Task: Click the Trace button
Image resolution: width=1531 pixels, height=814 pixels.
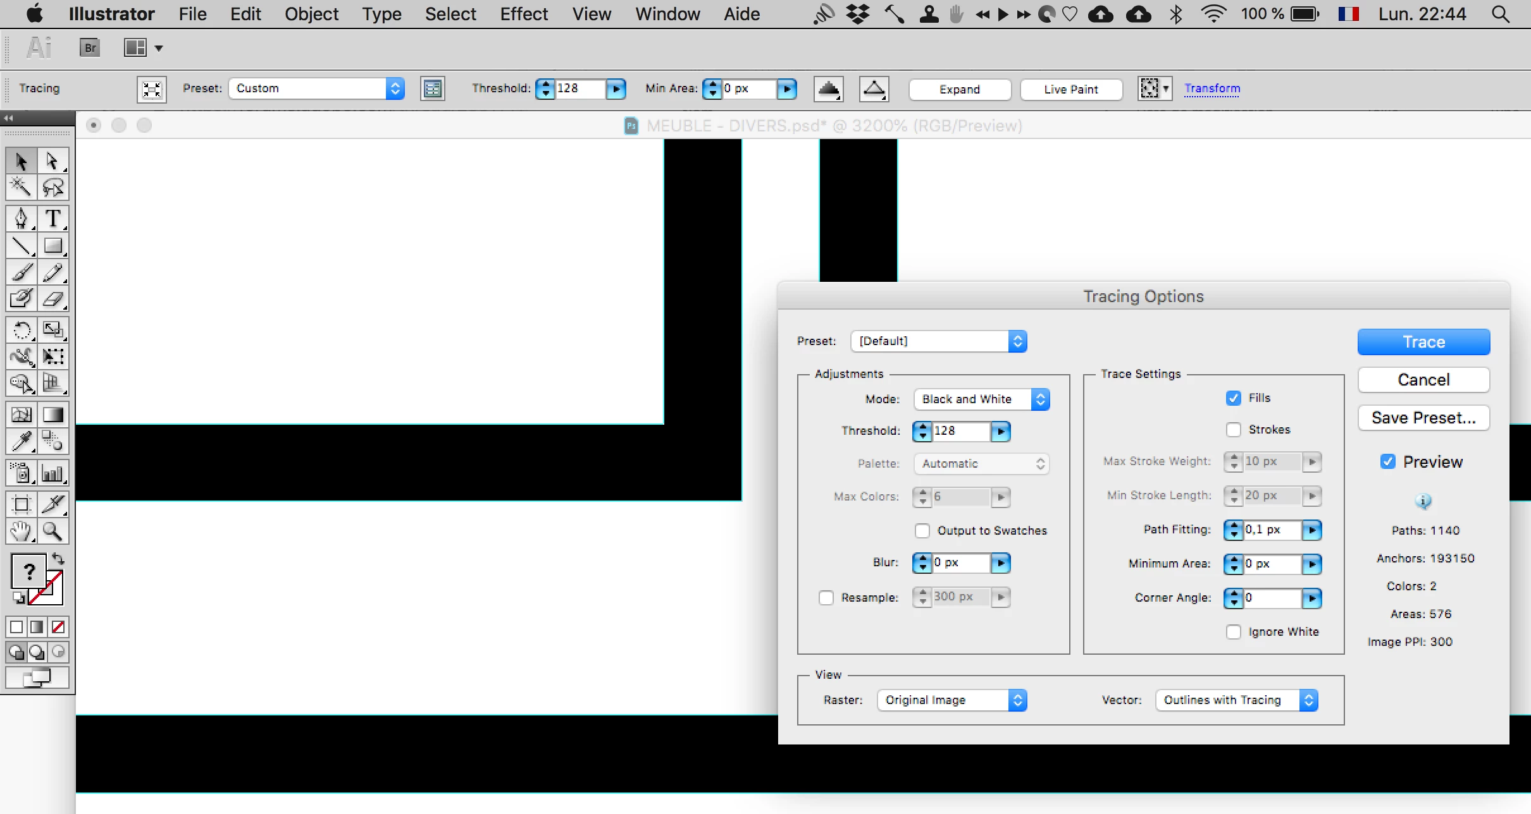Action: 1423,342
